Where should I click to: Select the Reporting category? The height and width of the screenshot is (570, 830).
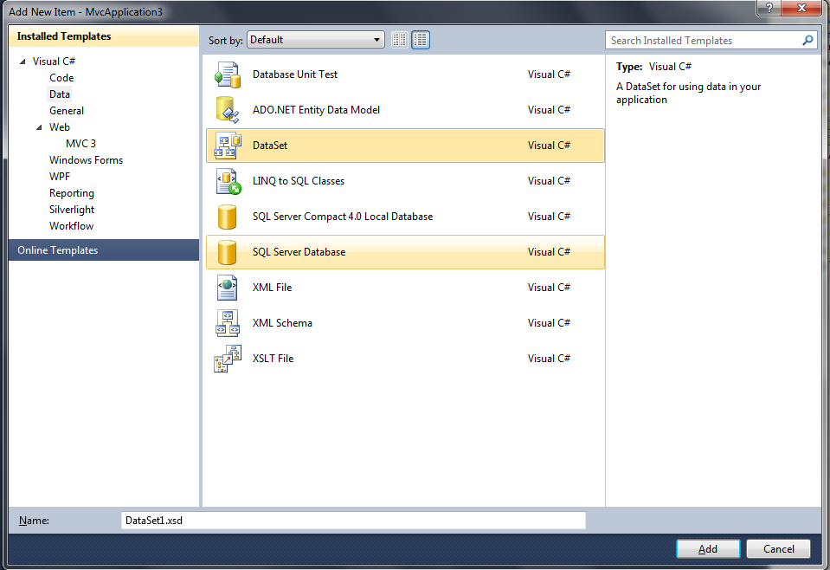[72, 193]
